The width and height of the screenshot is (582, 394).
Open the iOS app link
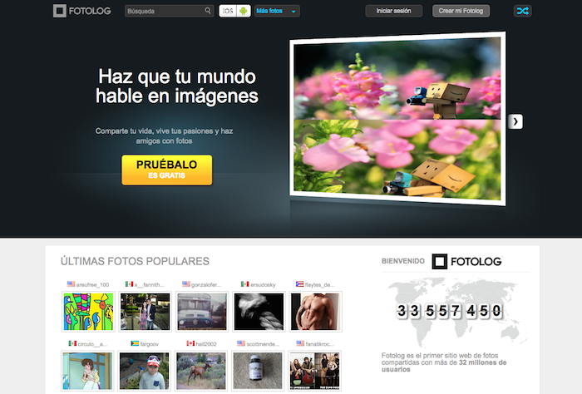(228, 11)
